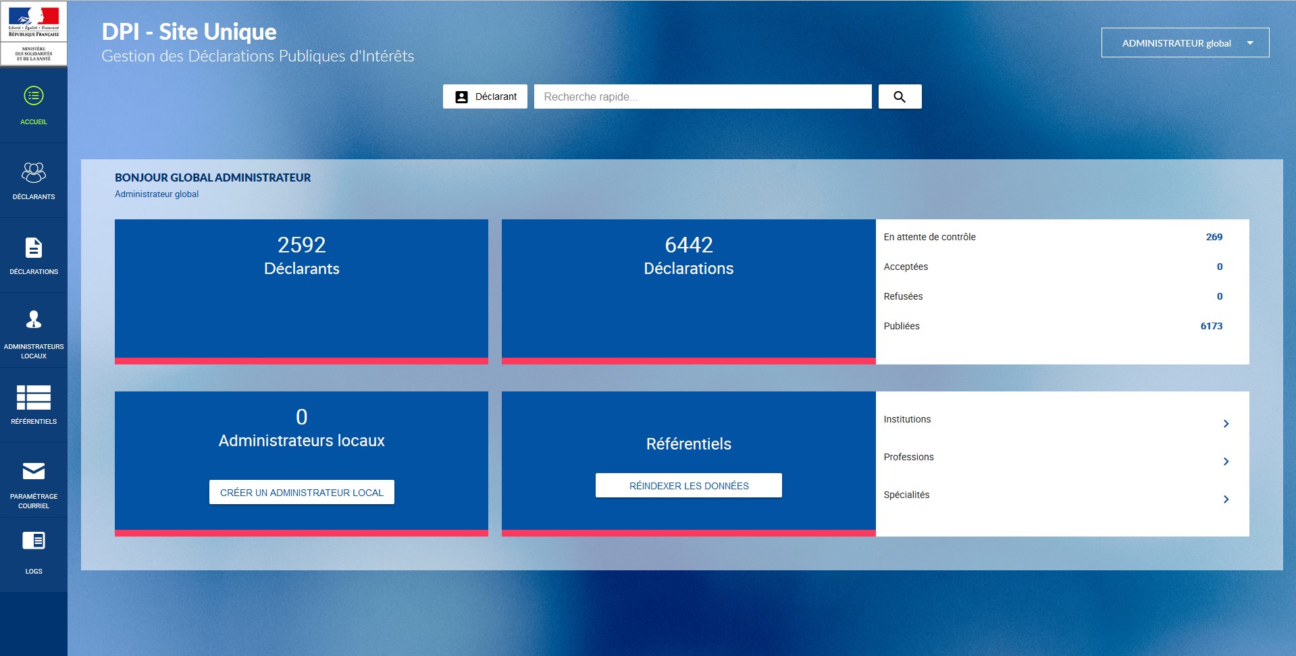The image size is (1296, 656).
Task: Open the 6173 count for Publiées
Action: 1212,326
